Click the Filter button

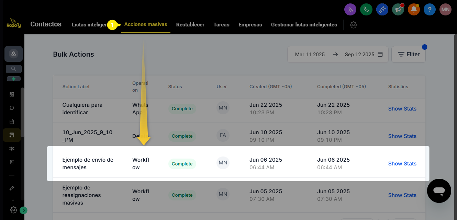tap(408, 55)
